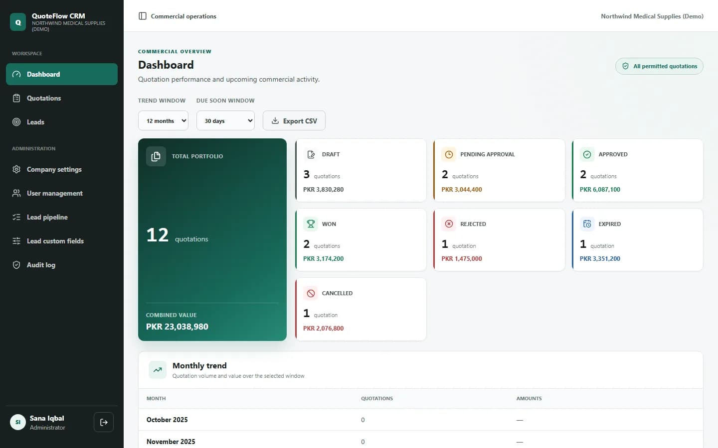This screenshot has width=718, height=448.
Task: Click the Dashboard gauge icon
Action: click(16, 74)
